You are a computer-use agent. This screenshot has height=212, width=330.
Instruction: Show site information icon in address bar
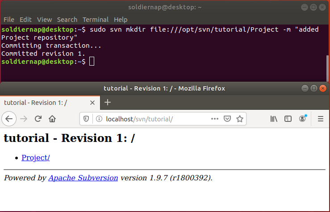99,119
